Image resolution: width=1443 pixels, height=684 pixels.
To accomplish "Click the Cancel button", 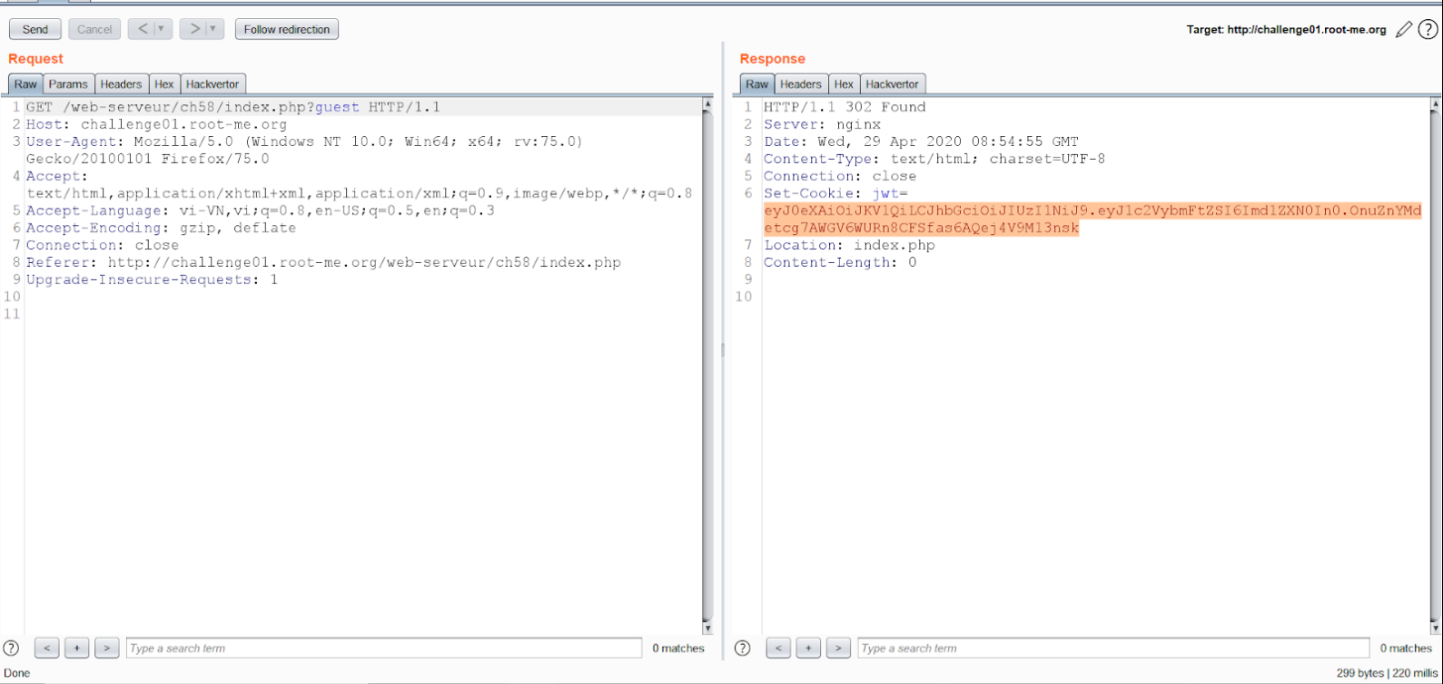I will pos(94,29).
